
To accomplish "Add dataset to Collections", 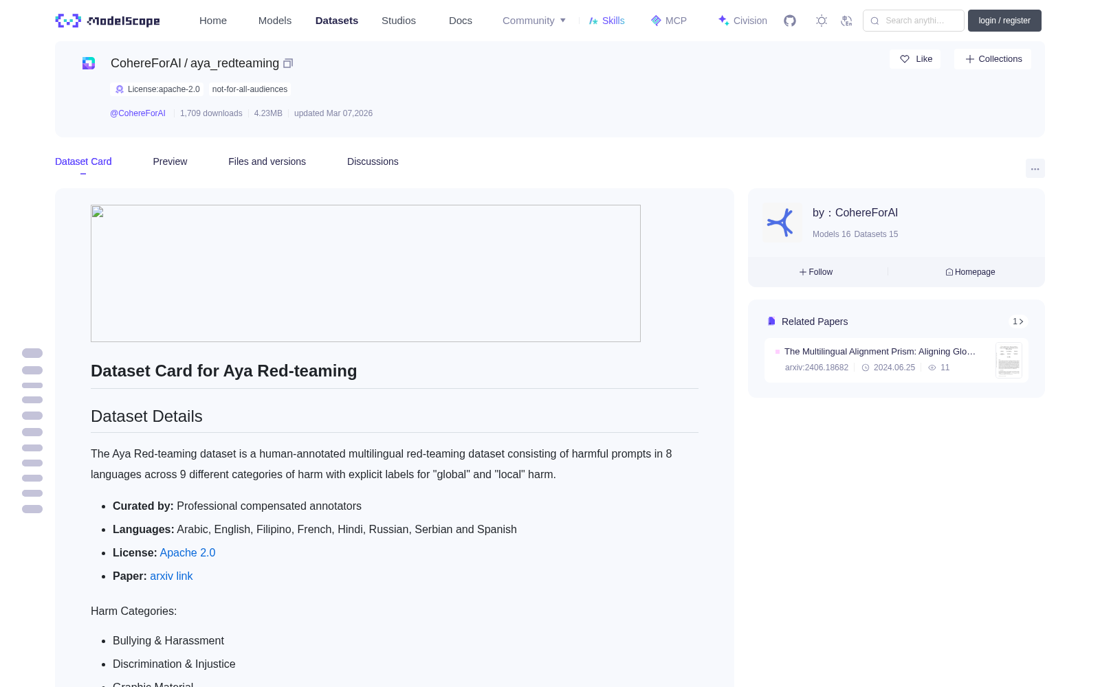I will point(993,59).
